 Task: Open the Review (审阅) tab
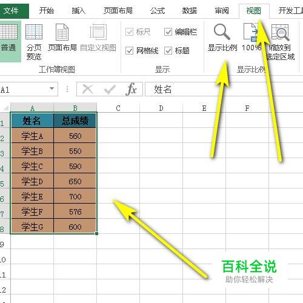point(222,10)
